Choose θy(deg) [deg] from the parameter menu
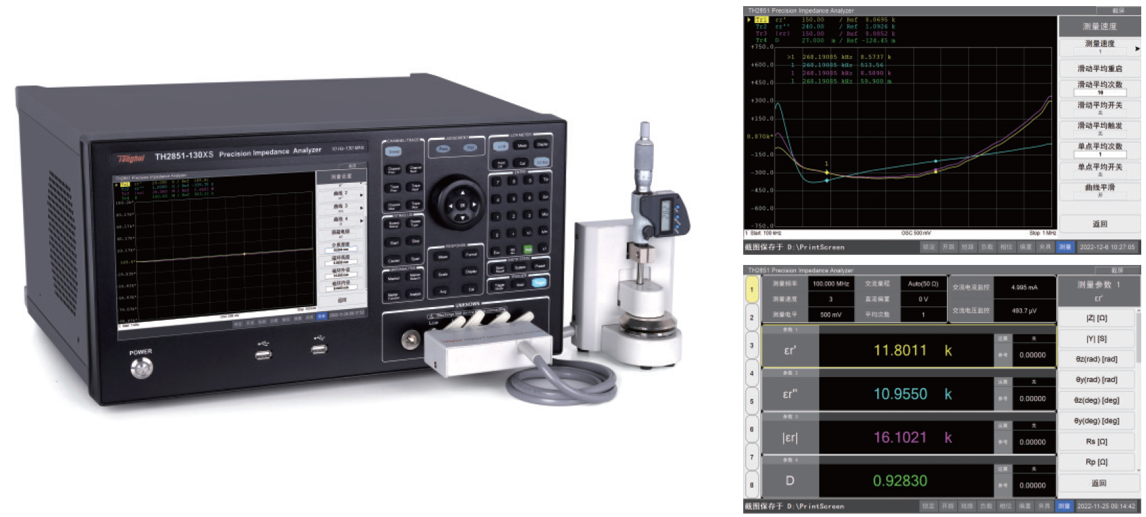The height and width of the screenshot is (517, 1146). 1097,421
